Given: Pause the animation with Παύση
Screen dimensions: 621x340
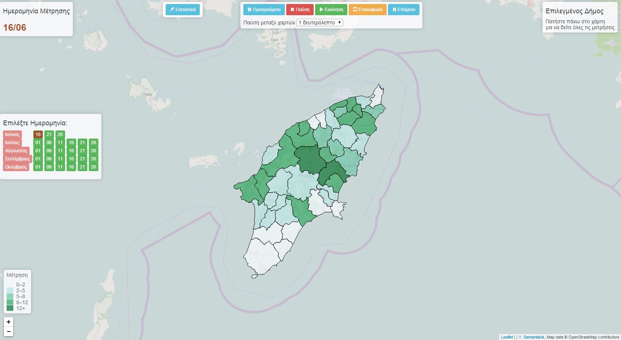Looking at the screenshot, I should [300, 10].
